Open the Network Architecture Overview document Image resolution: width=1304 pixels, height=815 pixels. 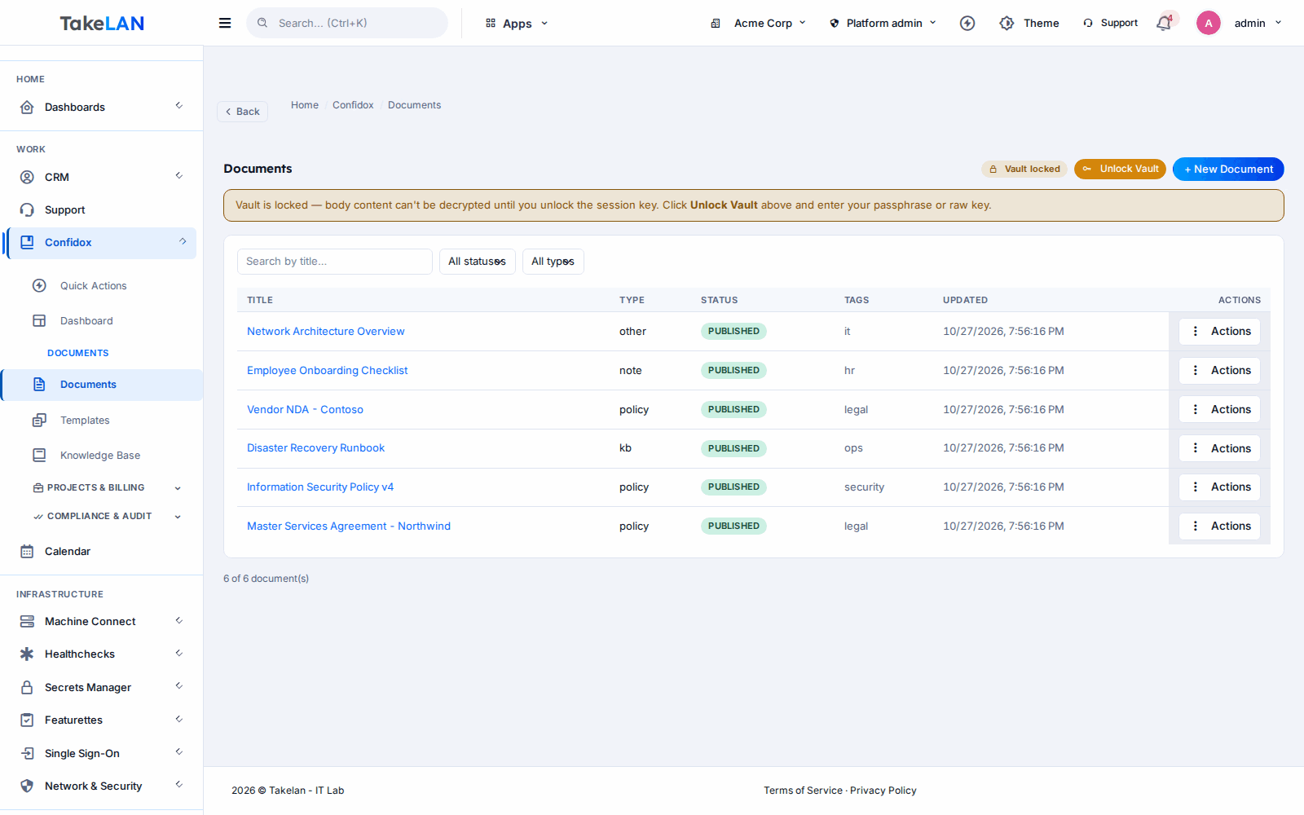tap(326, 331)
